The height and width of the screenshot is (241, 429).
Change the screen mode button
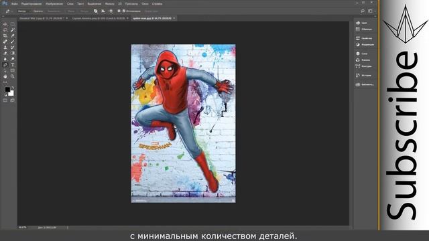point(13,100)
